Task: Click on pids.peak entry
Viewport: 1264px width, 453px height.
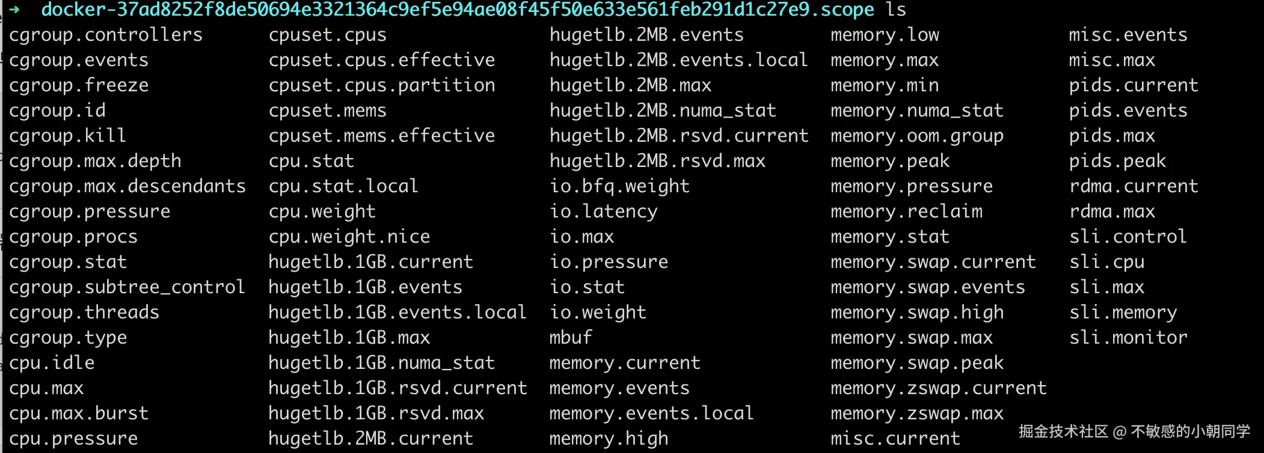Action: coord(1117,161)
